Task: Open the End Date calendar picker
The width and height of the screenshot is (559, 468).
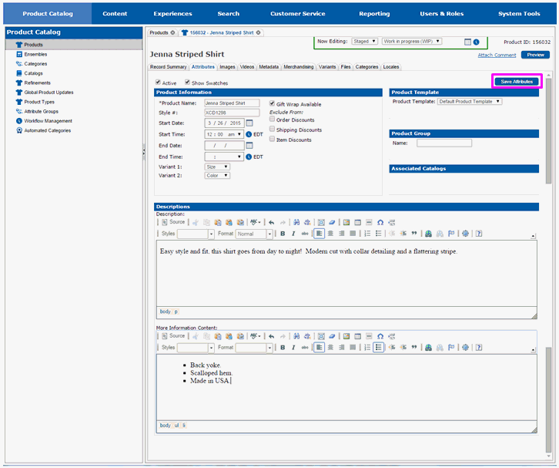Action: [249, 146]
